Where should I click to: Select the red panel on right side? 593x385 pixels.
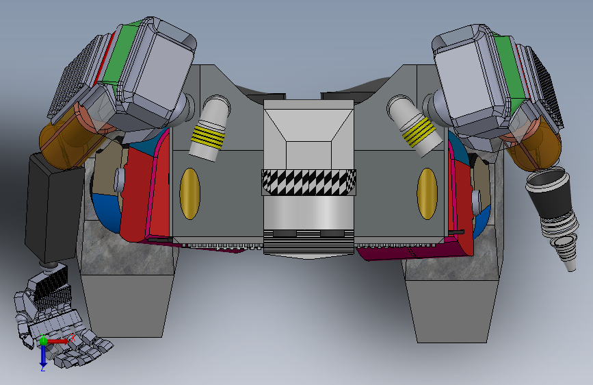(x=462, y=205)
